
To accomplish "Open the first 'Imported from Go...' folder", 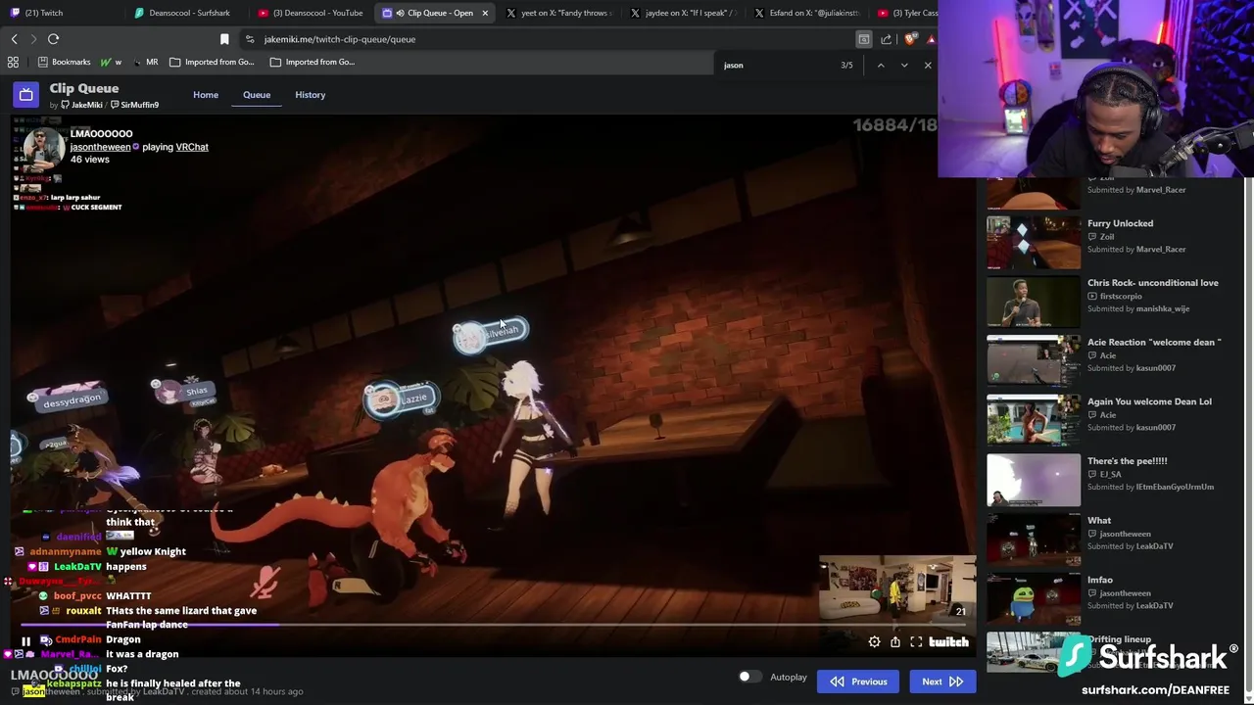I will click(212, 62).
